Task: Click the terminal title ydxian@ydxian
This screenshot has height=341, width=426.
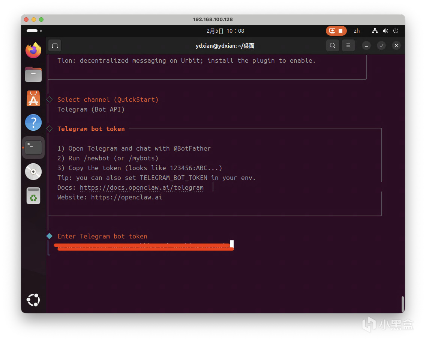Action: (225, 46)
